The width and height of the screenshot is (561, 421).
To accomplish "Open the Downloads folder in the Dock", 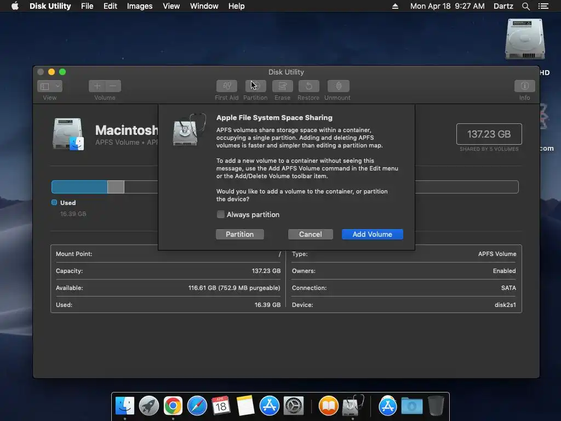I will (x=411, y=406).
